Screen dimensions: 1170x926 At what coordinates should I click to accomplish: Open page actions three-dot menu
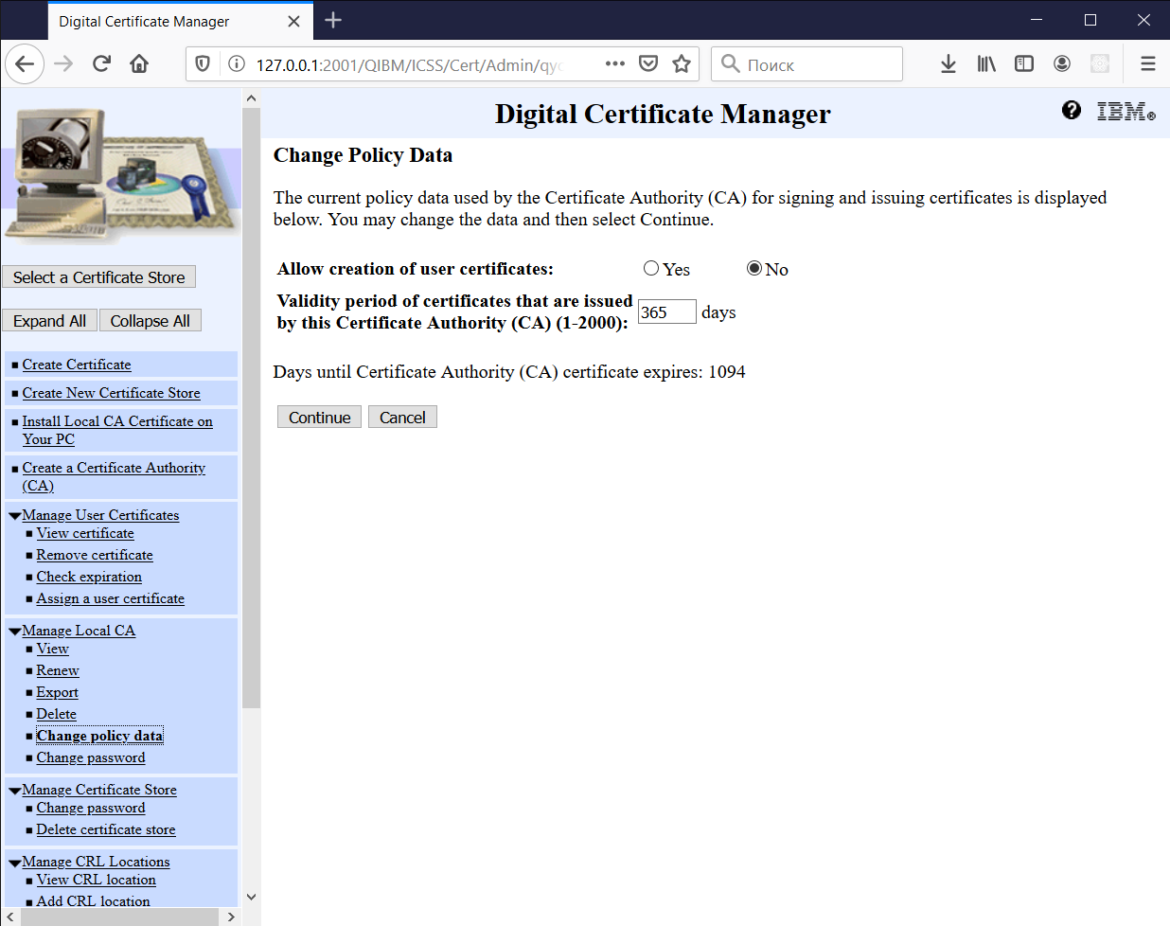tap(615, 64)
